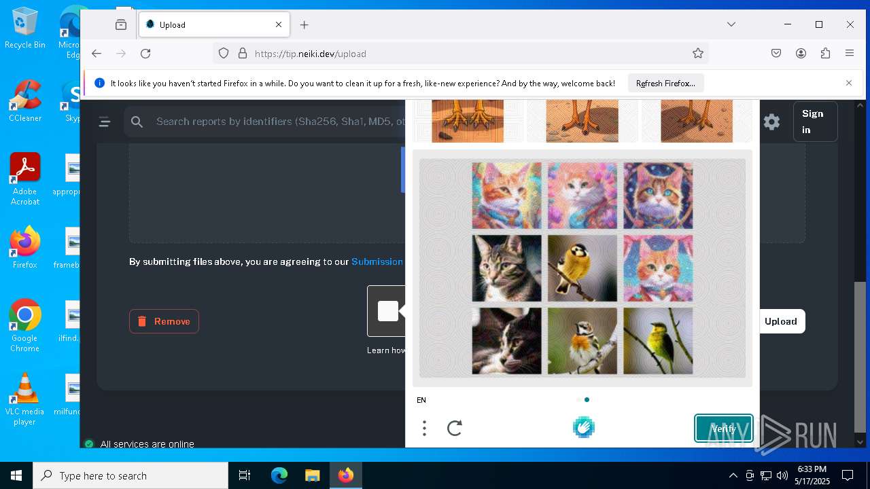Open the Firefox account icon
Viewport: 870px width, 489px height.
pos(801,54)
